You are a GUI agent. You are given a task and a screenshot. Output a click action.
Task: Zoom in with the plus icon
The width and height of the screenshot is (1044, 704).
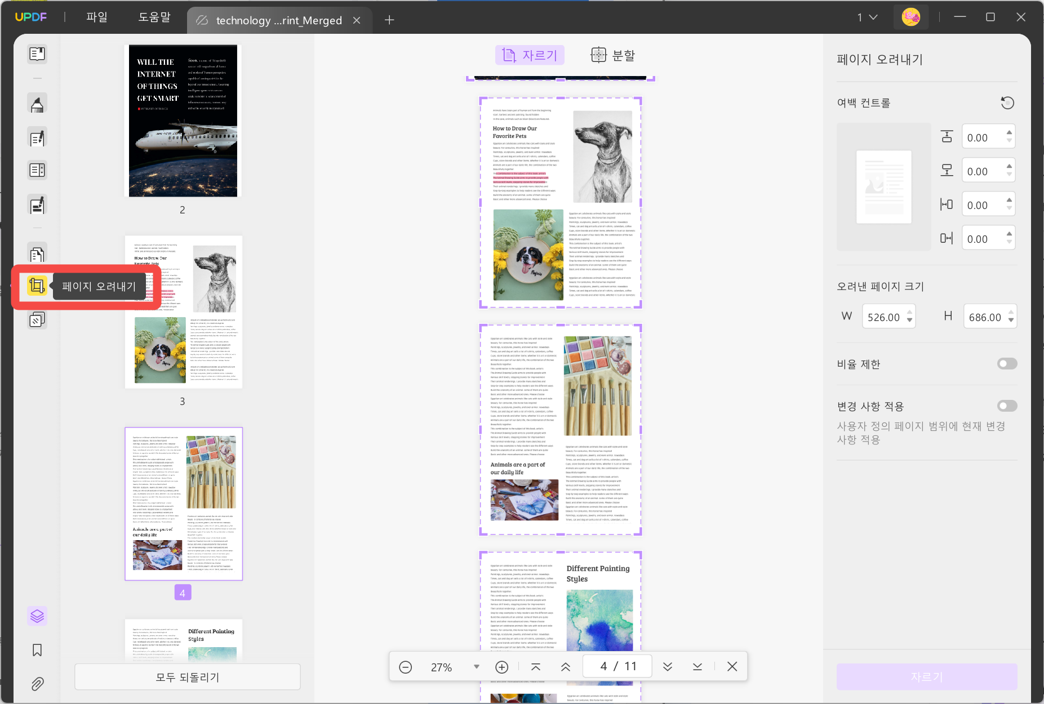(x=501, y=667)
